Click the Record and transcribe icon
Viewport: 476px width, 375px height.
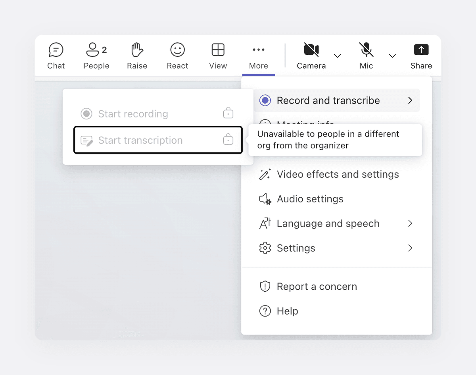pos(265,100)
